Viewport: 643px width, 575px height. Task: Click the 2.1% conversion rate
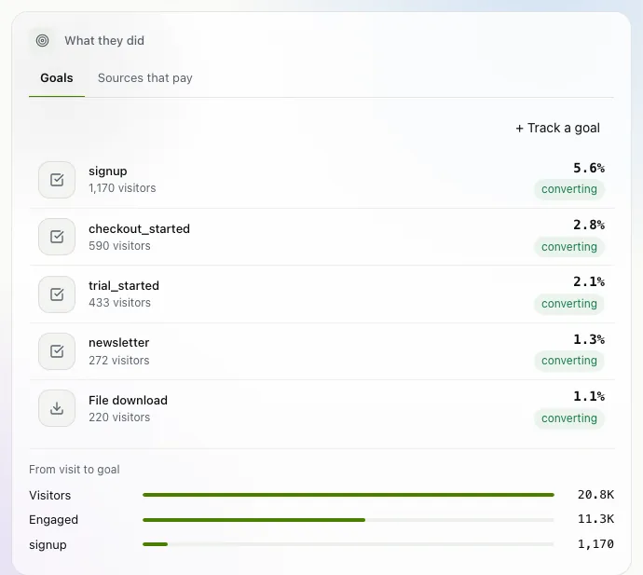[589, 281]
